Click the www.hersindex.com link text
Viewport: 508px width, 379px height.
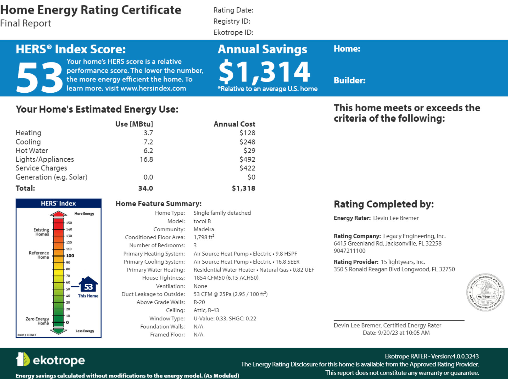[x=153, y=88]
